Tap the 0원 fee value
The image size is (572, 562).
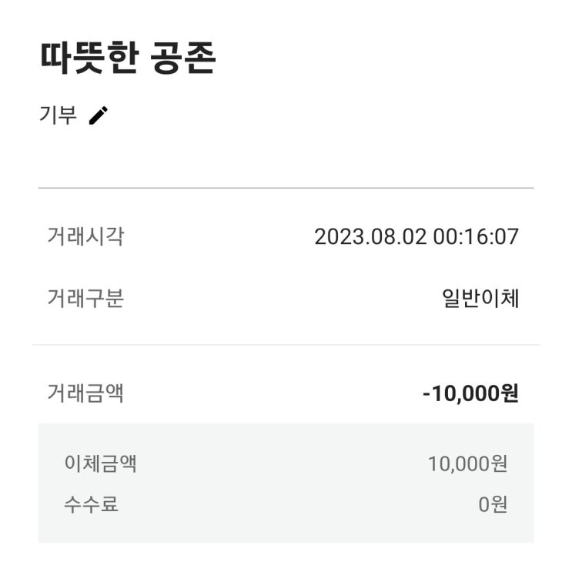coord(493,505)
